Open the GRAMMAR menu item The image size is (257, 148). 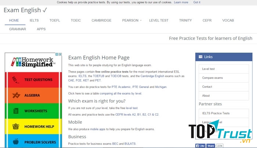coord(18,29)
